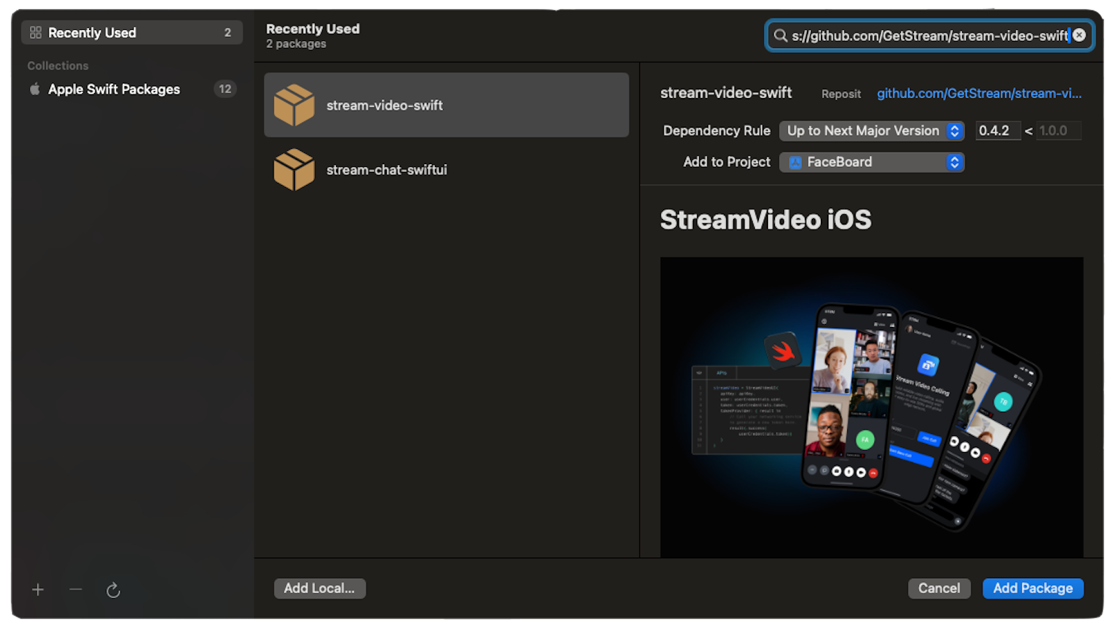The image size is (1113, 628).
Task: Select the stream-chat-swiftui package box icon
Action: [x=295, y=169]
